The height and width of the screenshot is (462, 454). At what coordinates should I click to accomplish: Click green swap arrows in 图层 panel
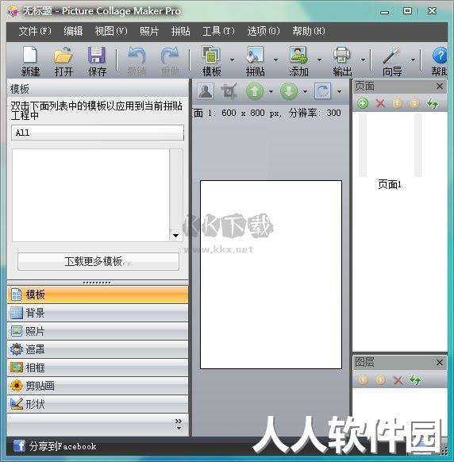coord(415,380)
